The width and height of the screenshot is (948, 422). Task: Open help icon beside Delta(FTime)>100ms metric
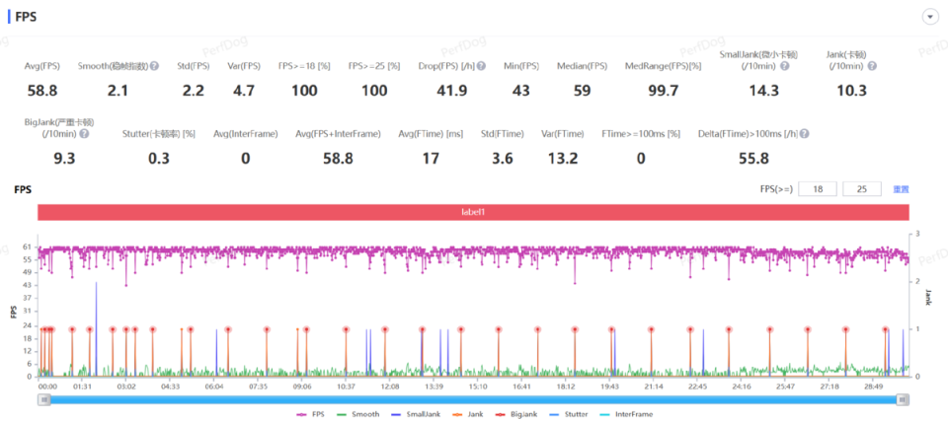click(x=805, y=133)
